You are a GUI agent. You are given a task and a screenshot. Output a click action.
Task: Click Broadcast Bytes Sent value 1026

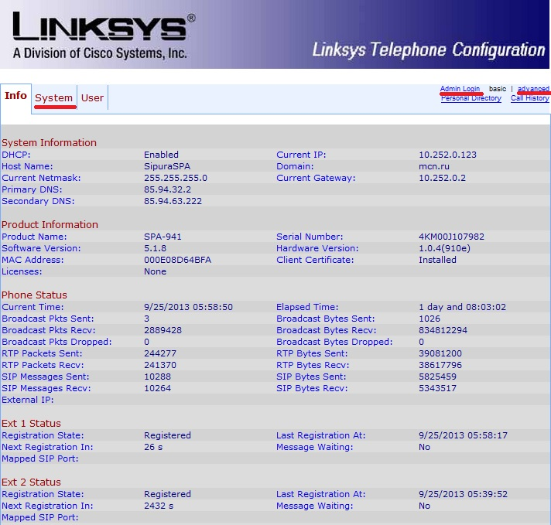coord(429,318)
